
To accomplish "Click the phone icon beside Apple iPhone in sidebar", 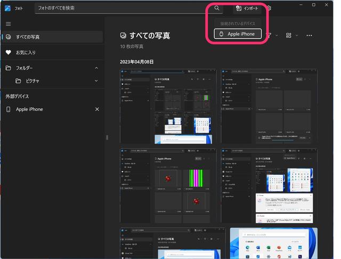I will click(8, 109).
